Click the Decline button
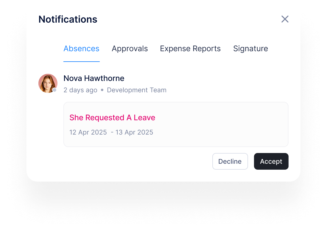The image size is (327, 231). click(230, 161)
